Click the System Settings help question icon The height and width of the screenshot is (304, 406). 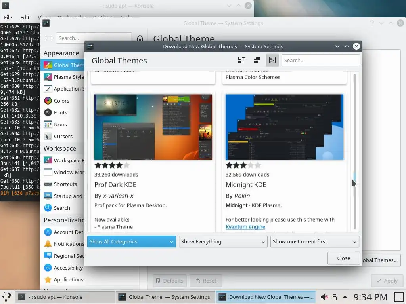click(372, 23)
